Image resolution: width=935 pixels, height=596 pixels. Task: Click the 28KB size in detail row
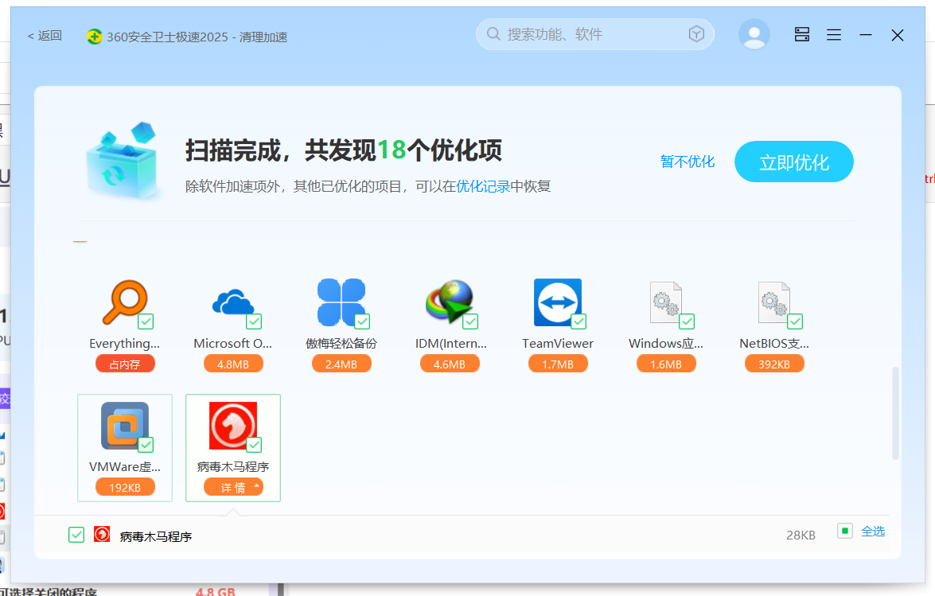[x=801, y=536]
